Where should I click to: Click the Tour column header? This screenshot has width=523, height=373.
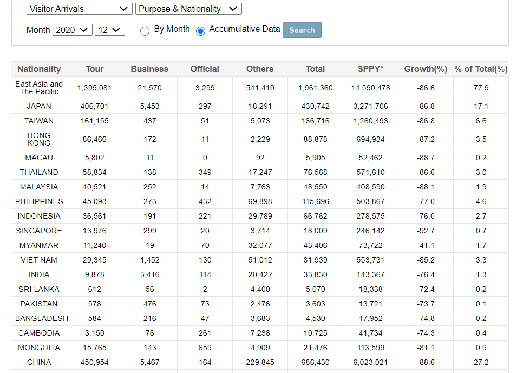(94, 69)
